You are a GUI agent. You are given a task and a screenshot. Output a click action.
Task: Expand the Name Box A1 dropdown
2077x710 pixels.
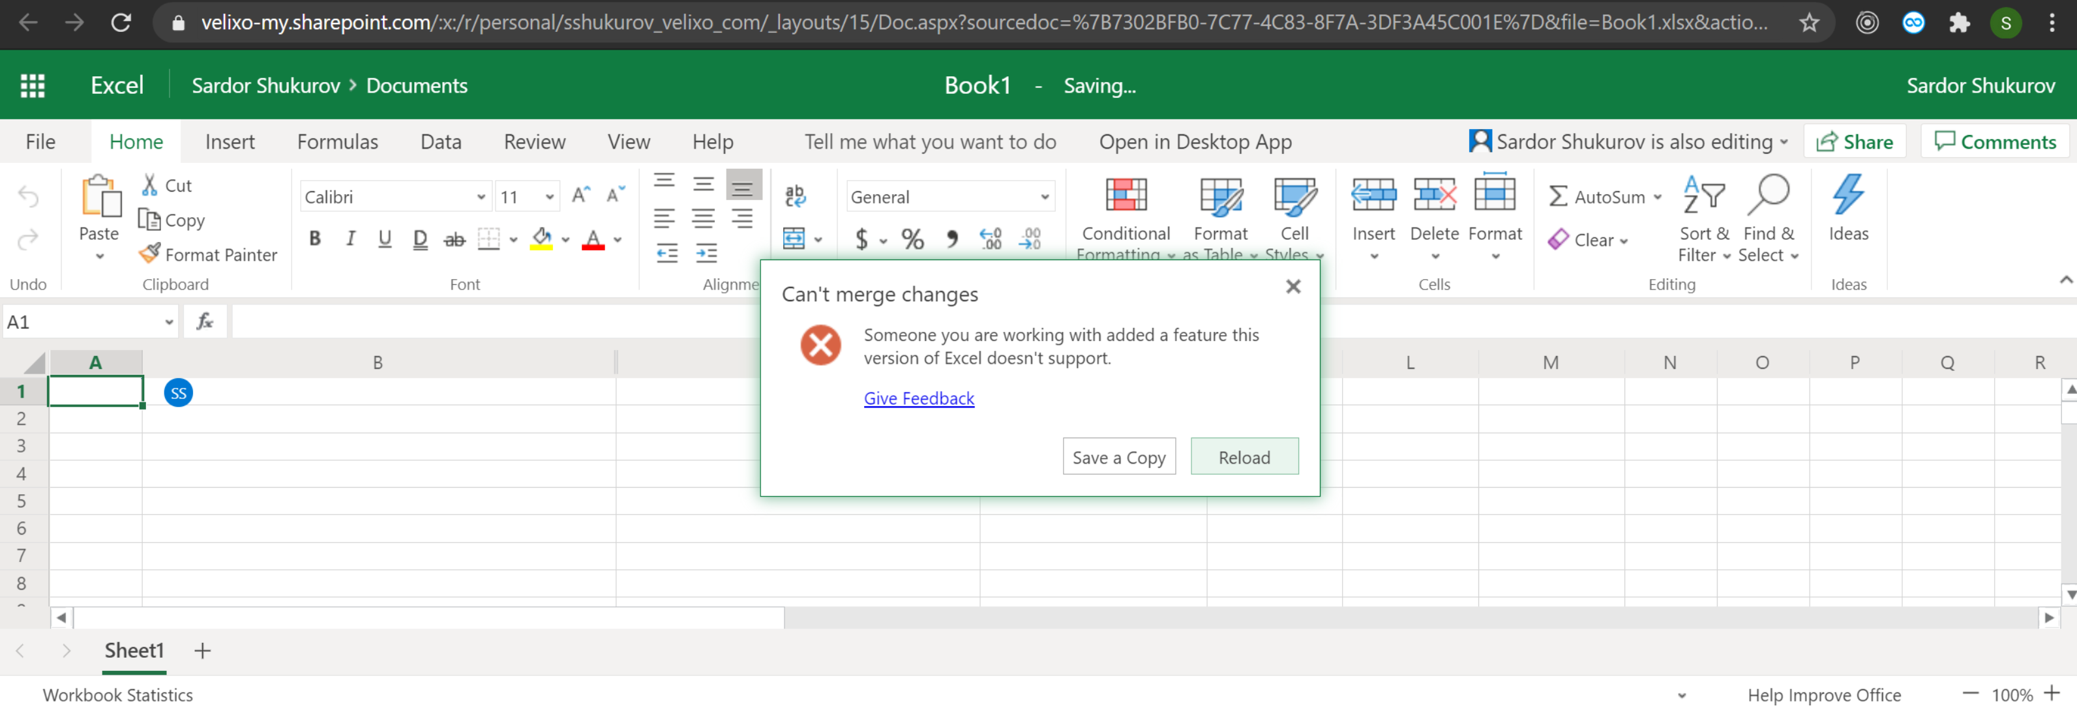[168, 321]
